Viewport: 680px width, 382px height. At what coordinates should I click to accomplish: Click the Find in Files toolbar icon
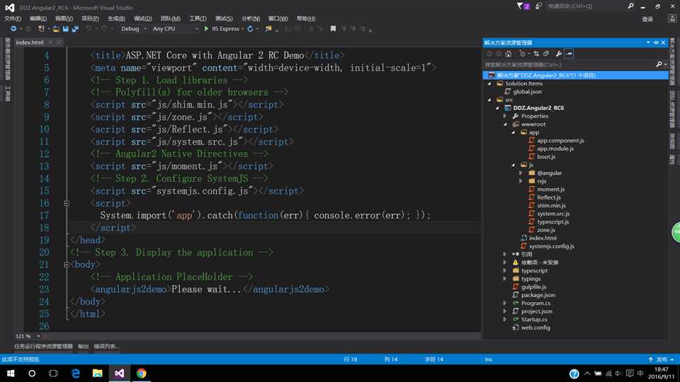coord(268,28)
